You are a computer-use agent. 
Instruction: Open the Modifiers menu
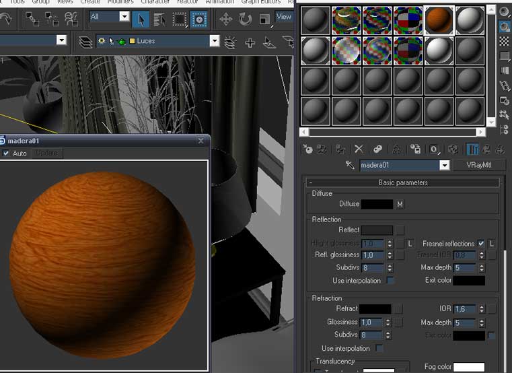[x=120, y=1]
